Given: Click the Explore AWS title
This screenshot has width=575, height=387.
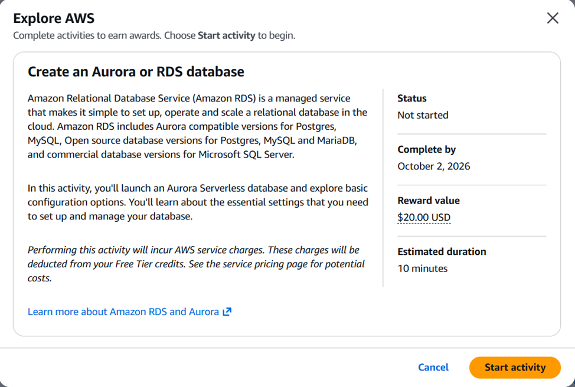Looking at the screenshot, I should coord(54,18).
